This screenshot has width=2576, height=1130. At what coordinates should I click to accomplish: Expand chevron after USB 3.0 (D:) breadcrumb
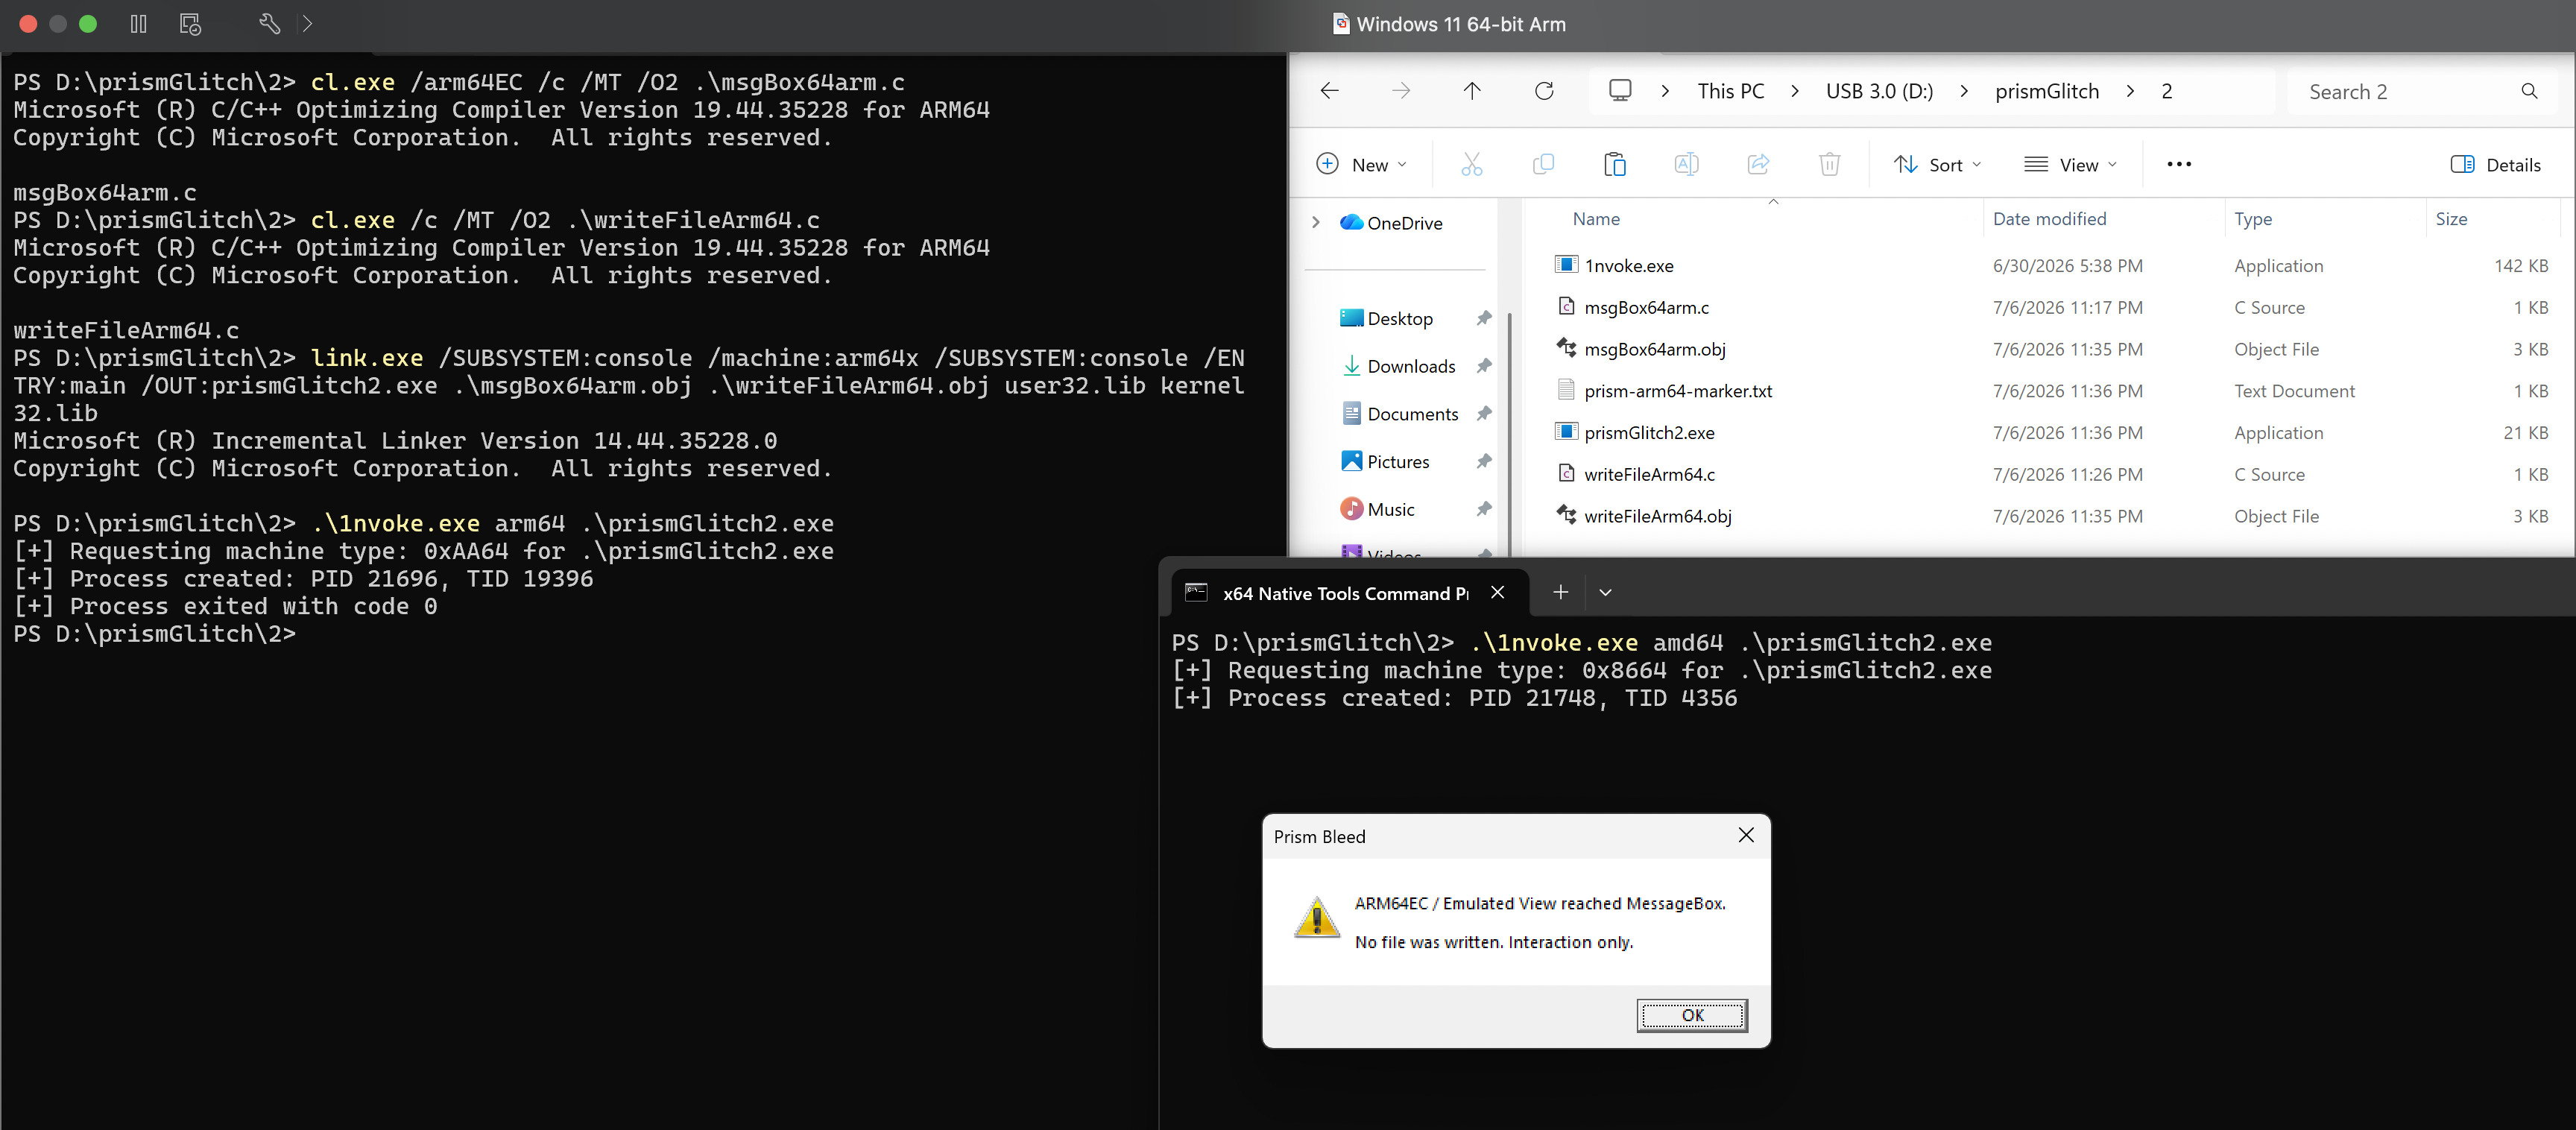pos(1964,91)
